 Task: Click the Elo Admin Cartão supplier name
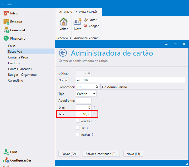[x=114, y=87]
